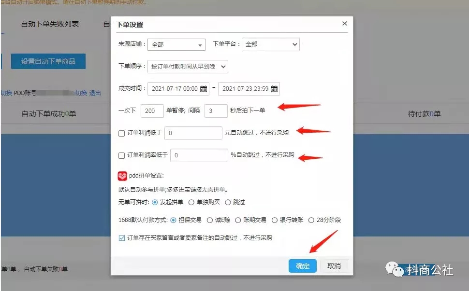Open 下单平台 dropdown
The image size is (469, 291).
271,44
